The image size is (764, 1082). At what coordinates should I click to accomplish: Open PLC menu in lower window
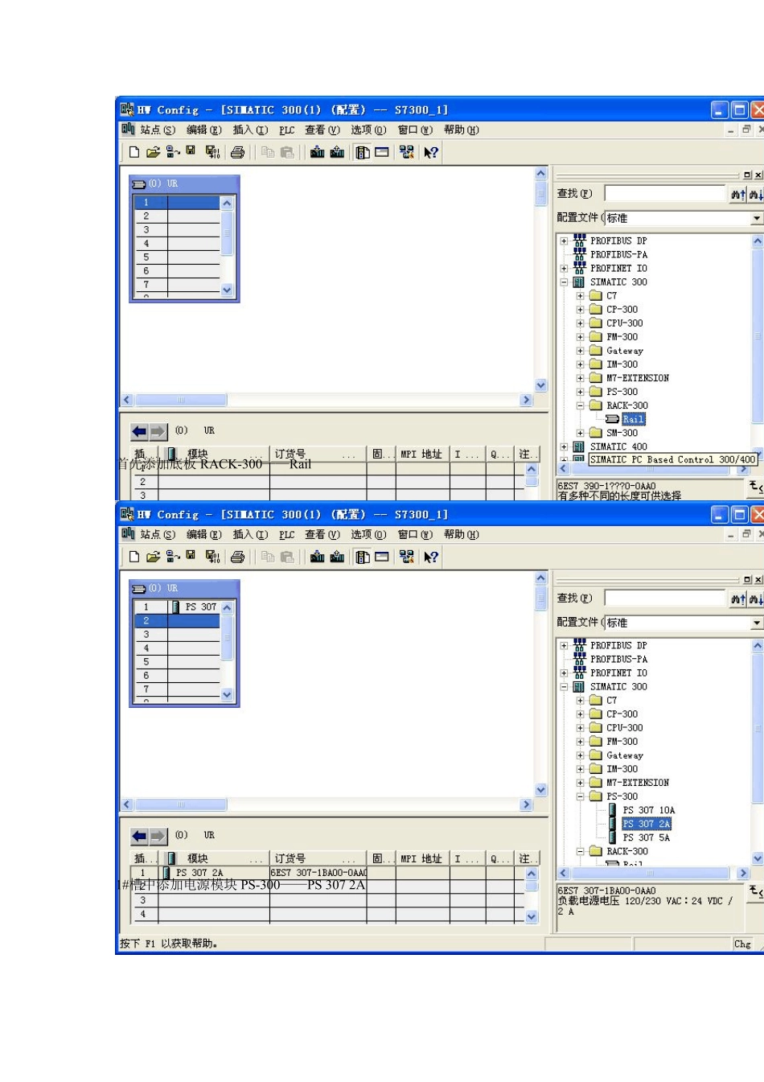pyautogui.click(x=287, y=534)
